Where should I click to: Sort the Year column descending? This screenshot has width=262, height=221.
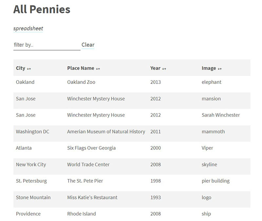162,68
